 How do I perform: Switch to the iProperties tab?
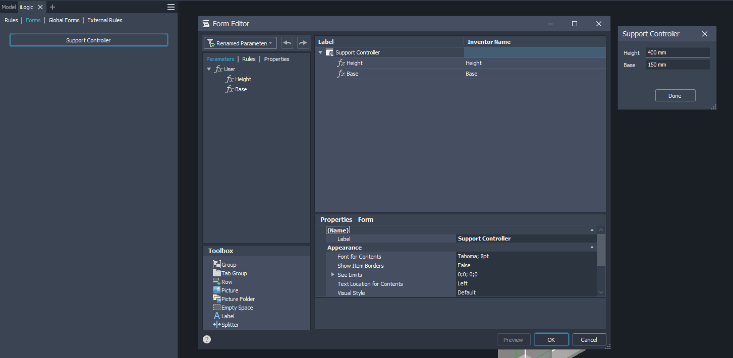pyautogui.click(x=276, y=58)
